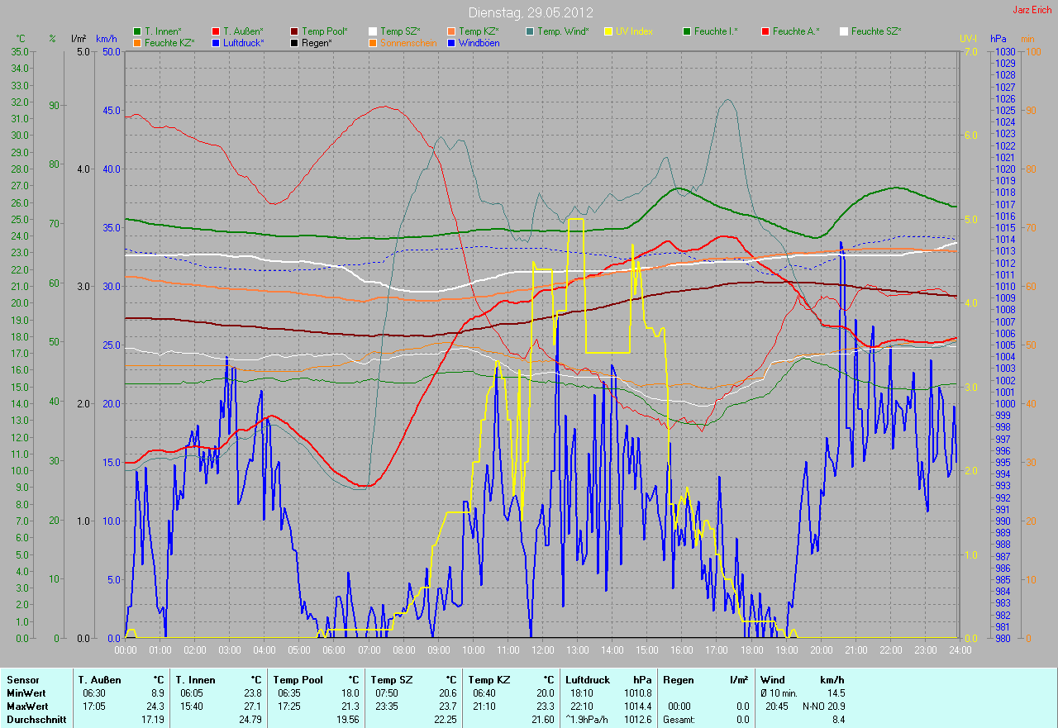
Task: Click the 12:00 time axis marker
Action: (542, 650)
